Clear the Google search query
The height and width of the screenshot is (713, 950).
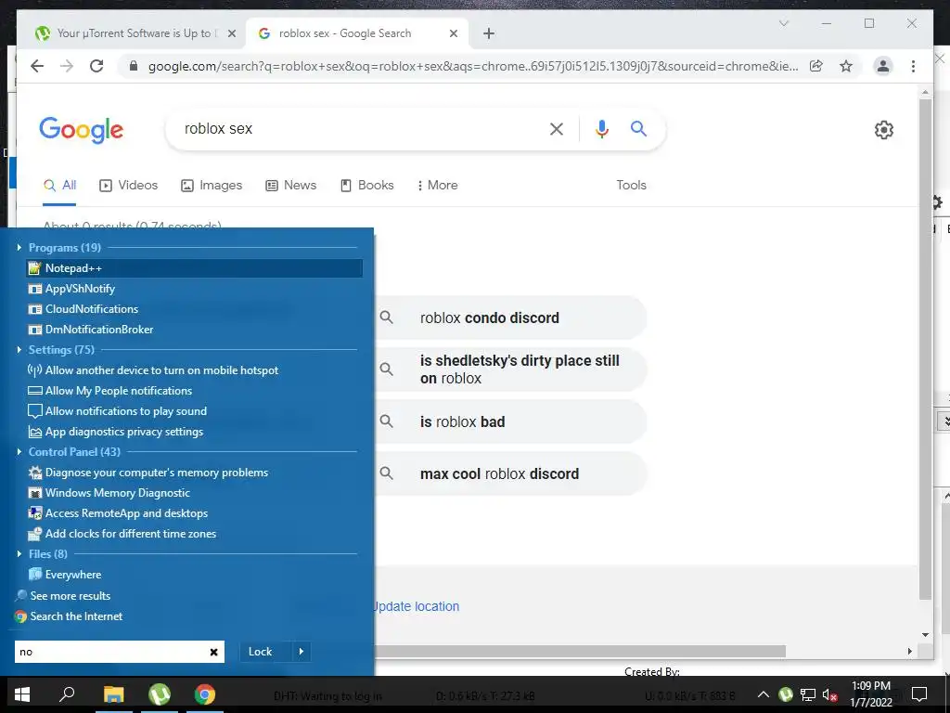557,128
